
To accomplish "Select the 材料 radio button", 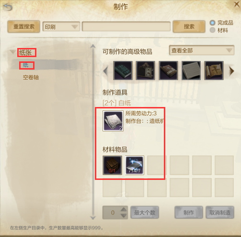I will [212, 30].
